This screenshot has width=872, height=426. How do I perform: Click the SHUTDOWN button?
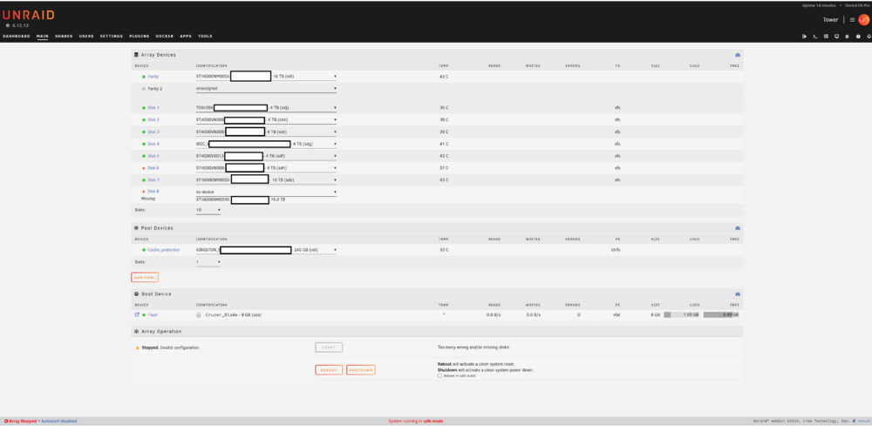click(x=361, y=370)
